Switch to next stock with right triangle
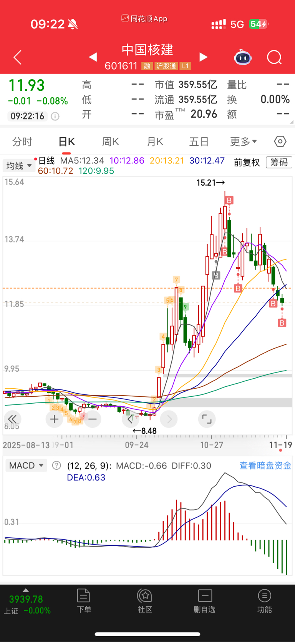295x642 pixels. [x=203, y=57]
